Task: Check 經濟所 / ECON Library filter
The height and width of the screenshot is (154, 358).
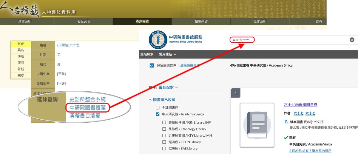Action: (x=164, y=142)
